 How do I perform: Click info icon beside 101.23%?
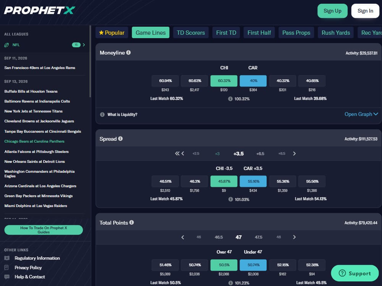tap(230, 283)
